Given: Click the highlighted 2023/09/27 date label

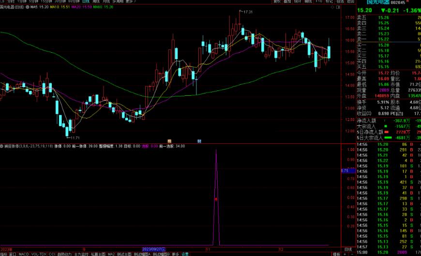Looking at the screenshot, I should tap(154, 249).
